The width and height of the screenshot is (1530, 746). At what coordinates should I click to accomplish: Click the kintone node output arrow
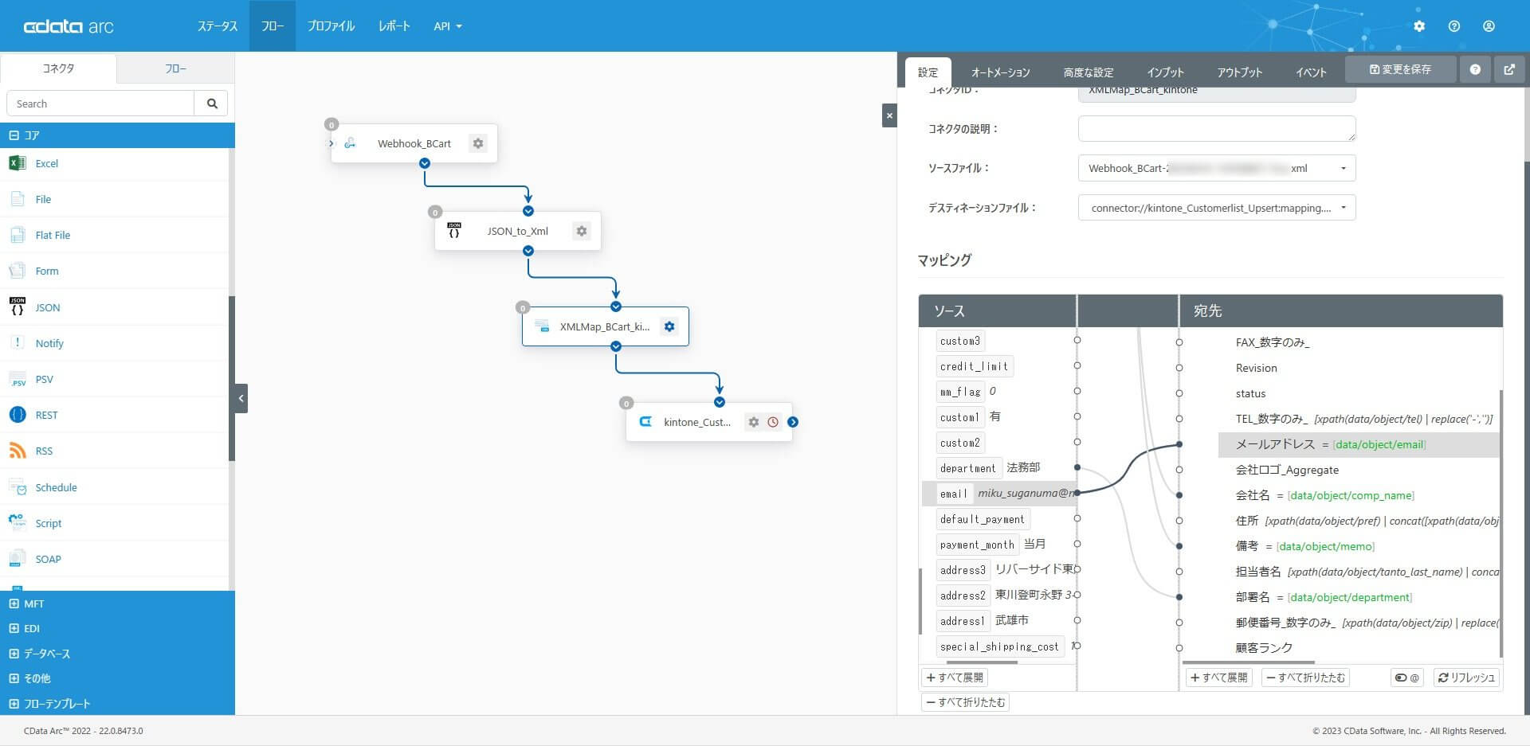click(793, 422)
